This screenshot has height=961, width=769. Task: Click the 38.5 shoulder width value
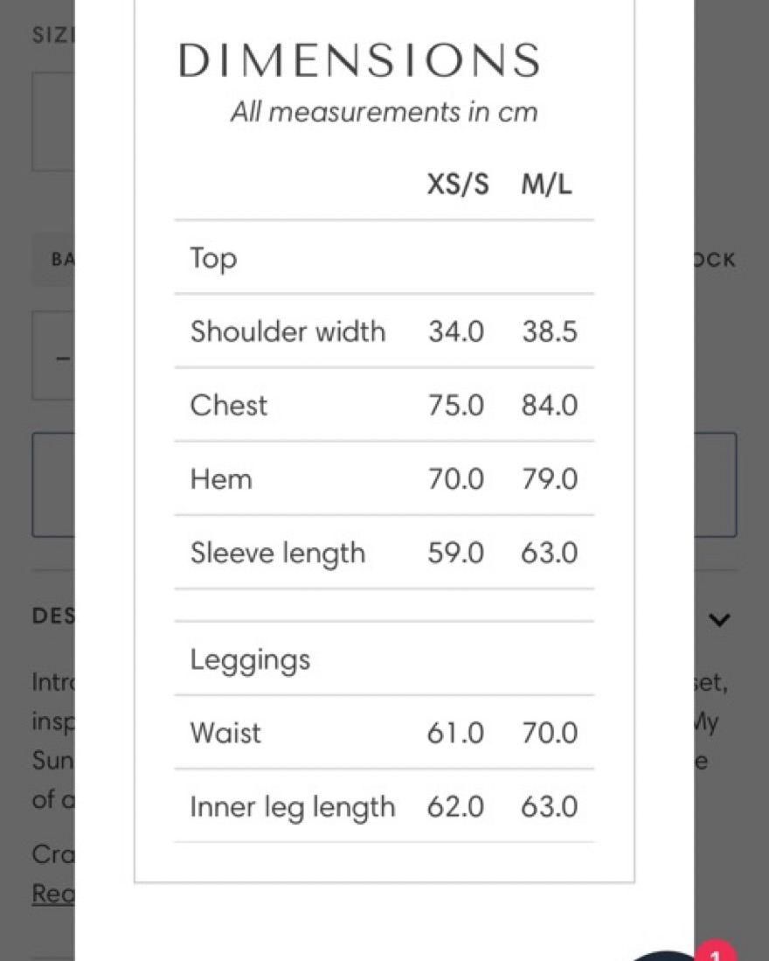click(x=550, y=332)
